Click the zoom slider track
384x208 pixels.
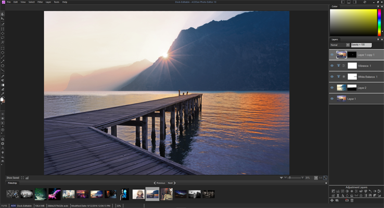point(294,178)
